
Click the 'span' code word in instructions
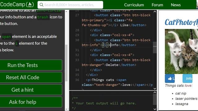[6, 37]
